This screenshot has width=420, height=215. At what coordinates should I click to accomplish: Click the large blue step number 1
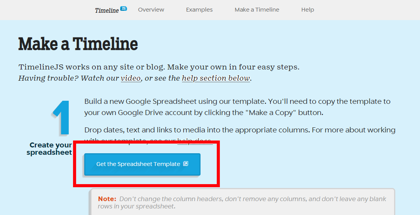pyautogui.click(x=61, y=117)
